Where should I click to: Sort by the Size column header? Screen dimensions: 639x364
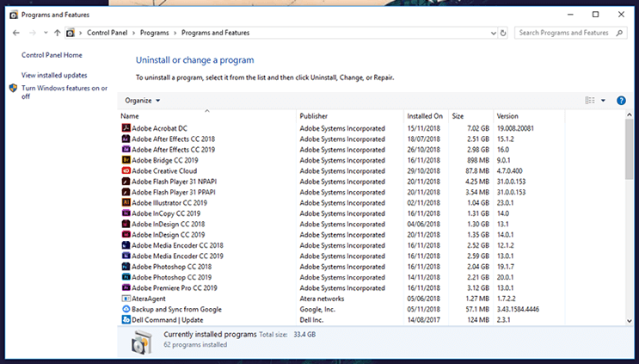click(470, 116)
